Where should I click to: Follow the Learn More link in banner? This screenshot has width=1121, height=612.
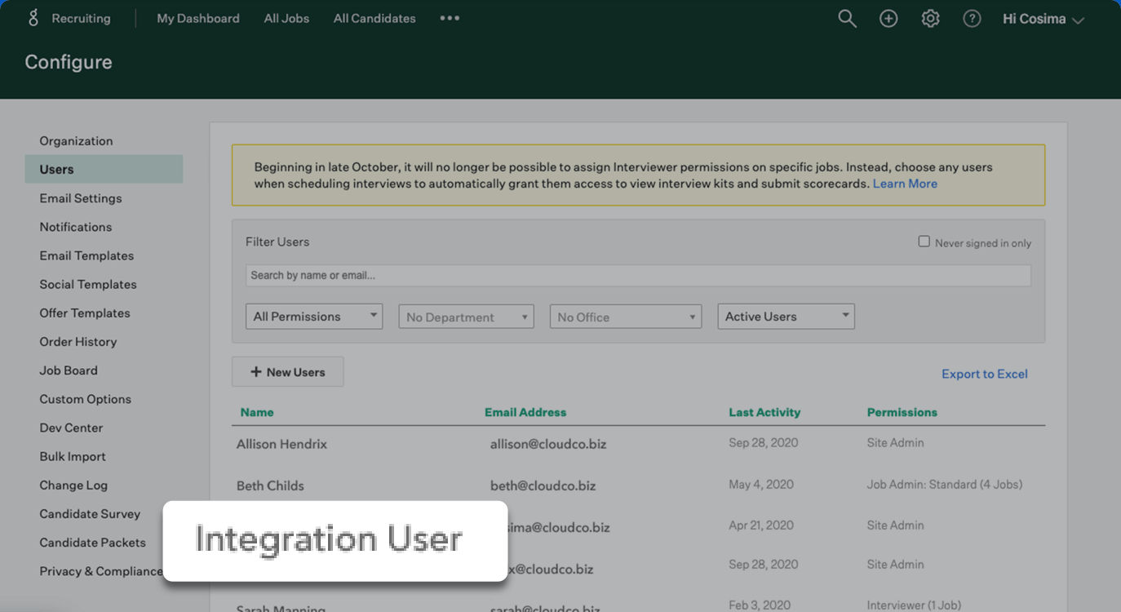pyautogui.click(x=905, y=184)
